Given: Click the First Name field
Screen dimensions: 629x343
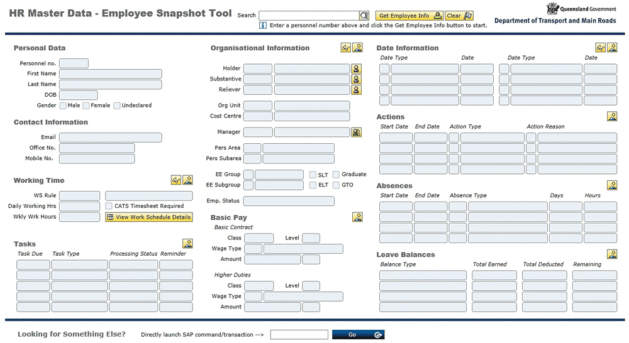Looking at the screenshot, I should 110,73.
